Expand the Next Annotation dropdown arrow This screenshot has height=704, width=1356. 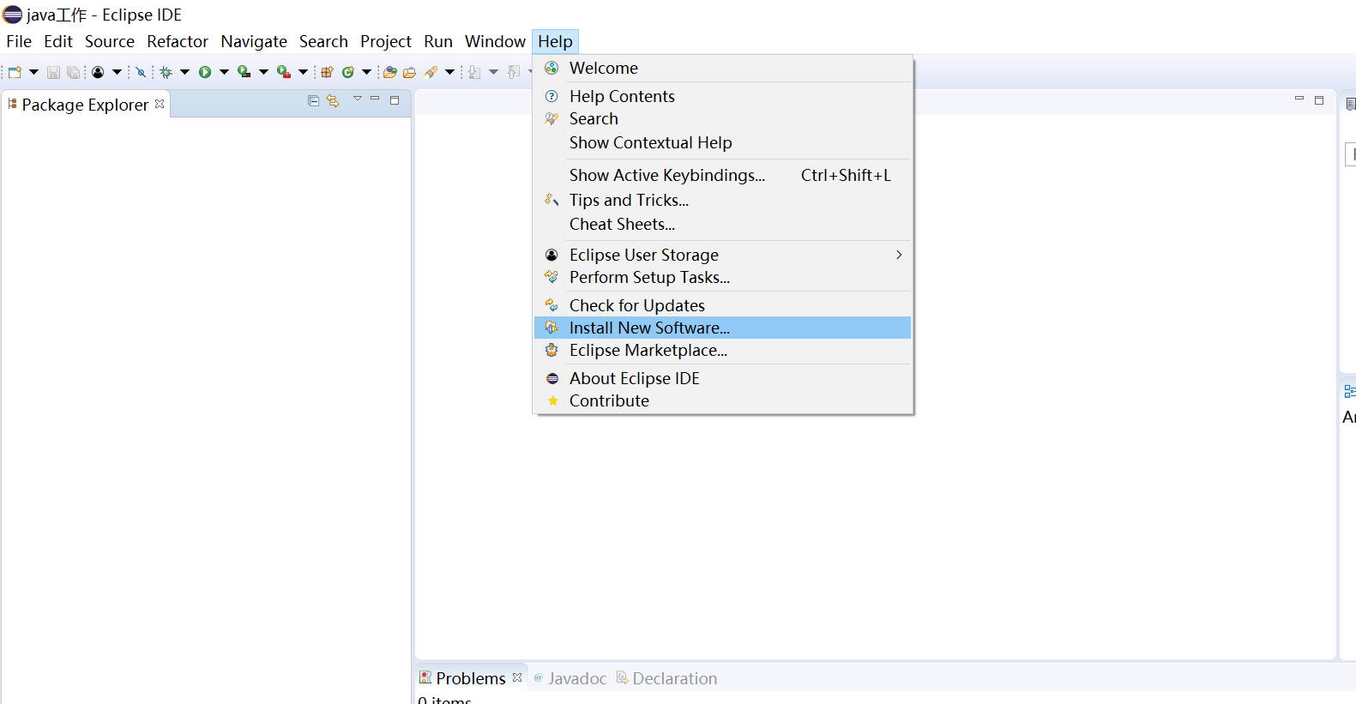pos(493,72)
